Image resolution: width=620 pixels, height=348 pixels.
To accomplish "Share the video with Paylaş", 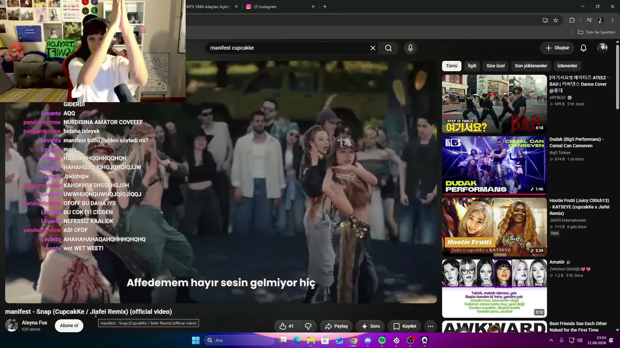I will tap(336, 326).
